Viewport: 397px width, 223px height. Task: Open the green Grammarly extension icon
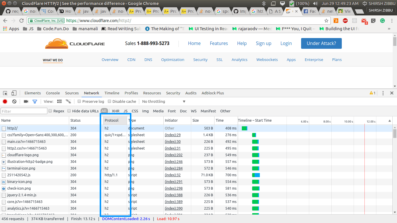point(383,21)
